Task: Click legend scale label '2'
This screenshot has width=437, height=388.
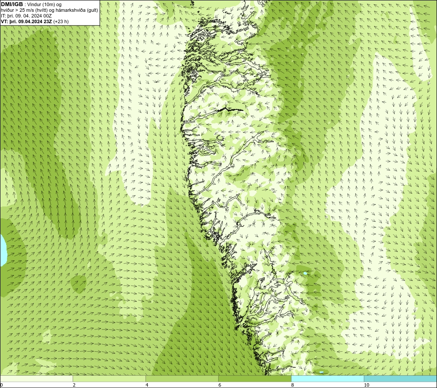Action: click(74, 385)
